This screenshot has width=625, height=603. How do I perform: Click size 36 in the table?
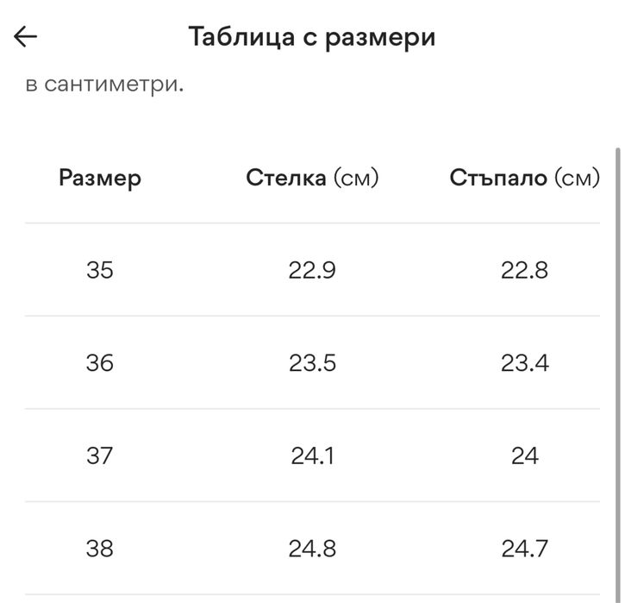pyautogui.click(x=100, y=363)
